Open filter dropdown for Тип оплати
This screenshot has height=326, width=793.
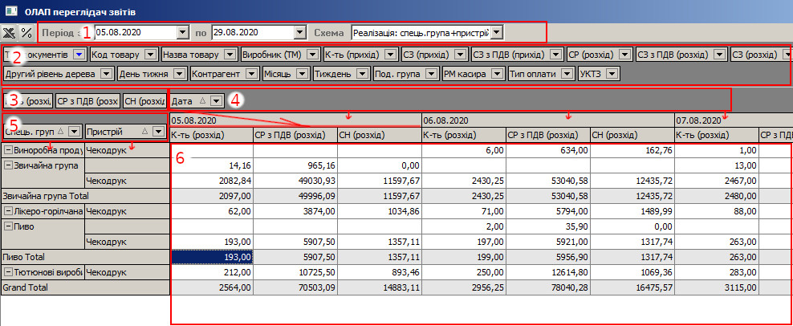(x=566, y=74)
